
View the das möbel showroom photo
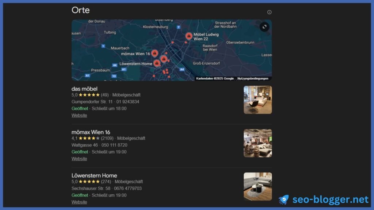tap(257, 100)
